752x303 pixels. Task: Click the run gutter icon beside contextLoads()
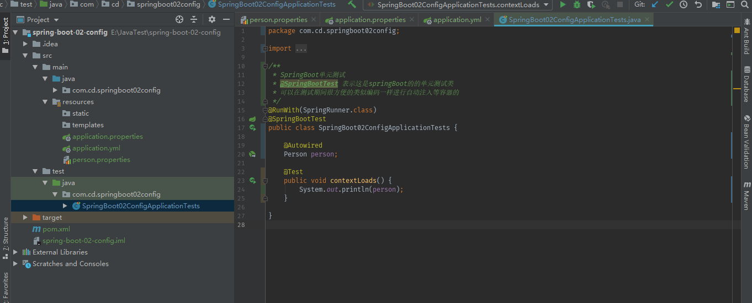[252, 181]
